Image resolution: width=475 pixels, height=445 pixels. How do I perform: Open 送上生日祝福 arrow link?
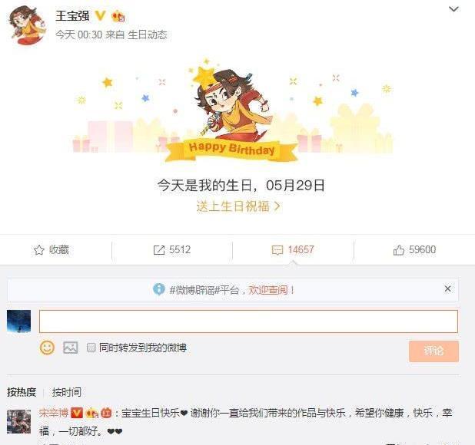(238, 206)
